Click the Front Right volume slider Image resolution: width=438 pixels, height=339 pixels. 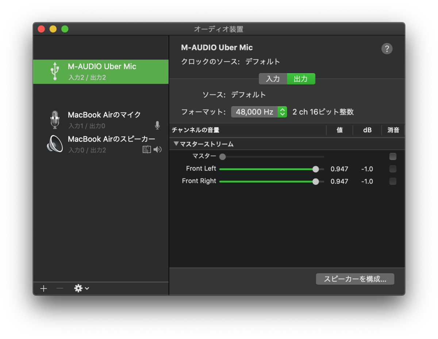tap(272, 181)
